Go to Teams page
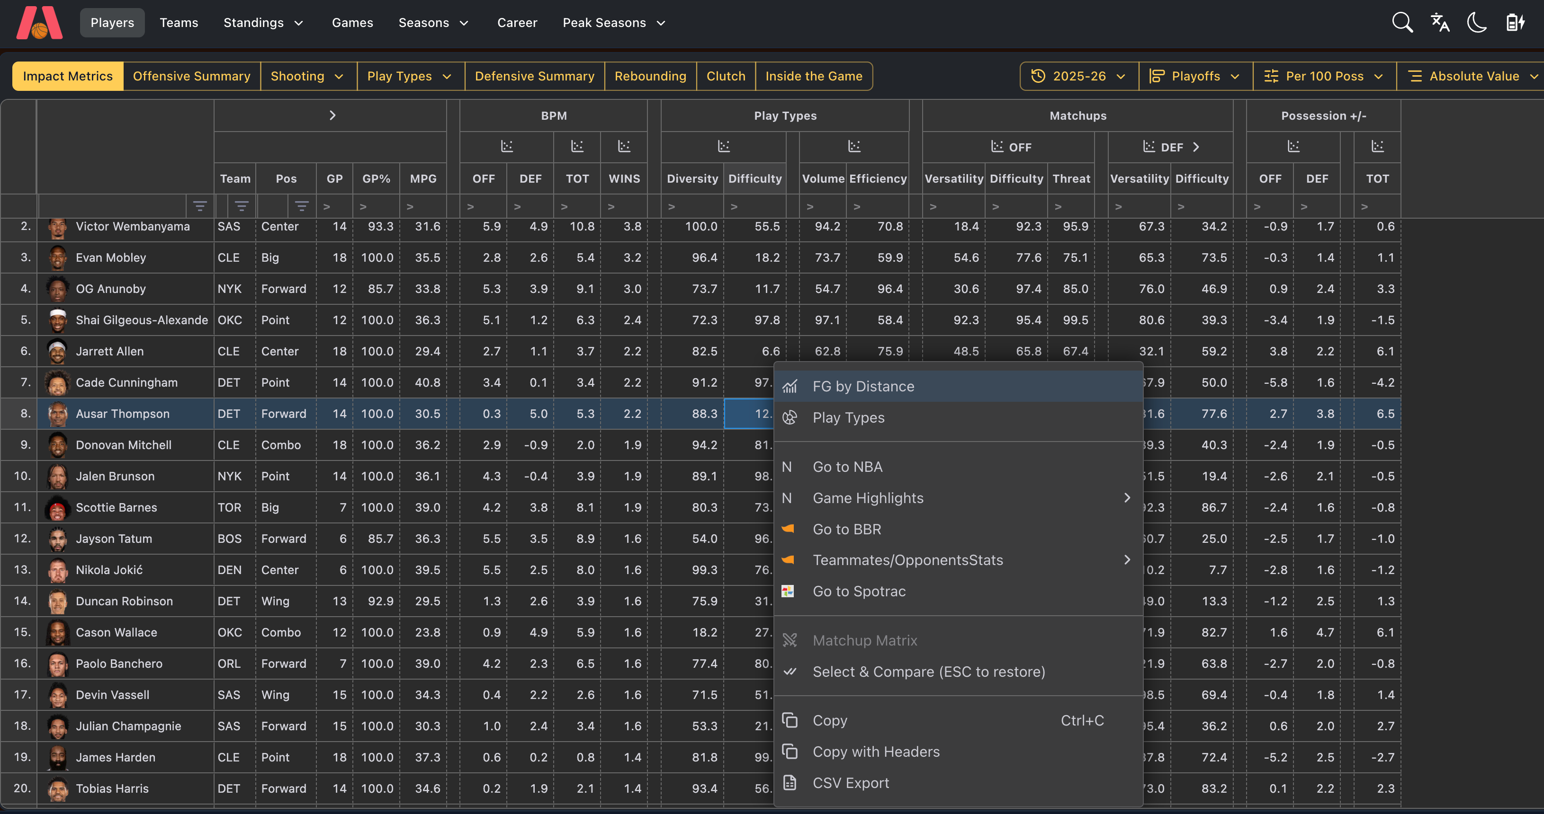Viewport: 1544px width, 814px height. [179, 23]
